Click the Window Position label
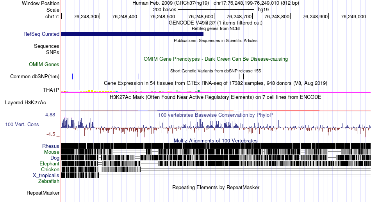Screen dimensions: 371x202 pos(41,3)
